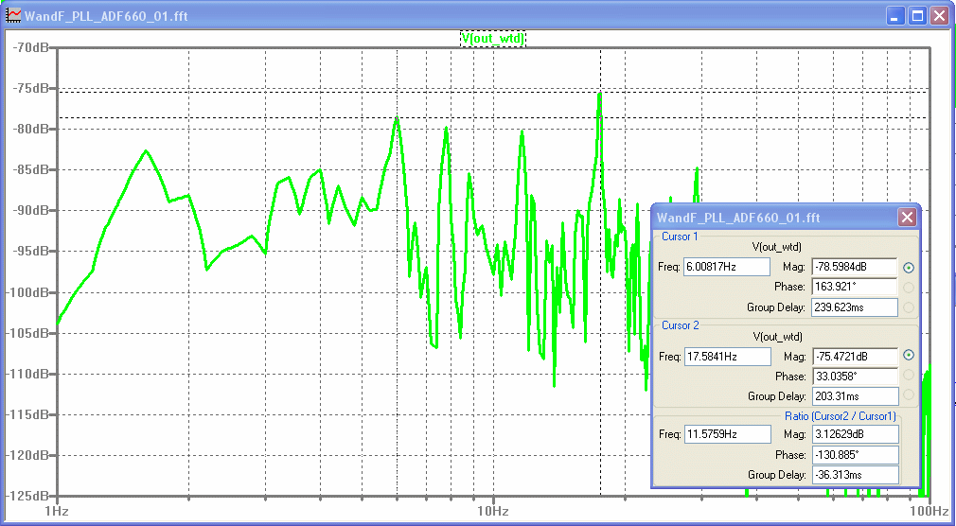Click the -100dB y-axis label
The height and width of the screenshot is (526, 956).
coord(27,292)
